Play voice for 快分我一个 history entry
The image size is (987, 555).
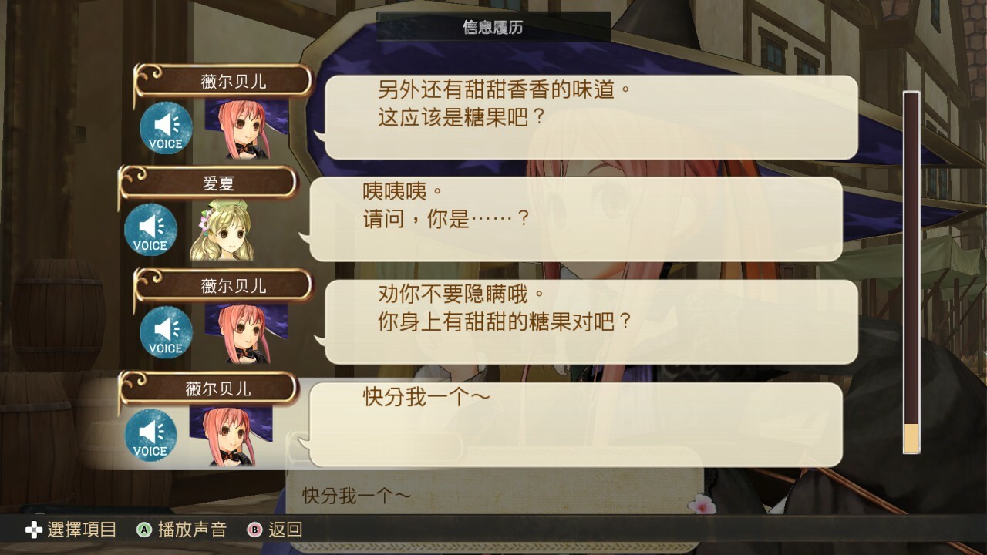(150, 435)
